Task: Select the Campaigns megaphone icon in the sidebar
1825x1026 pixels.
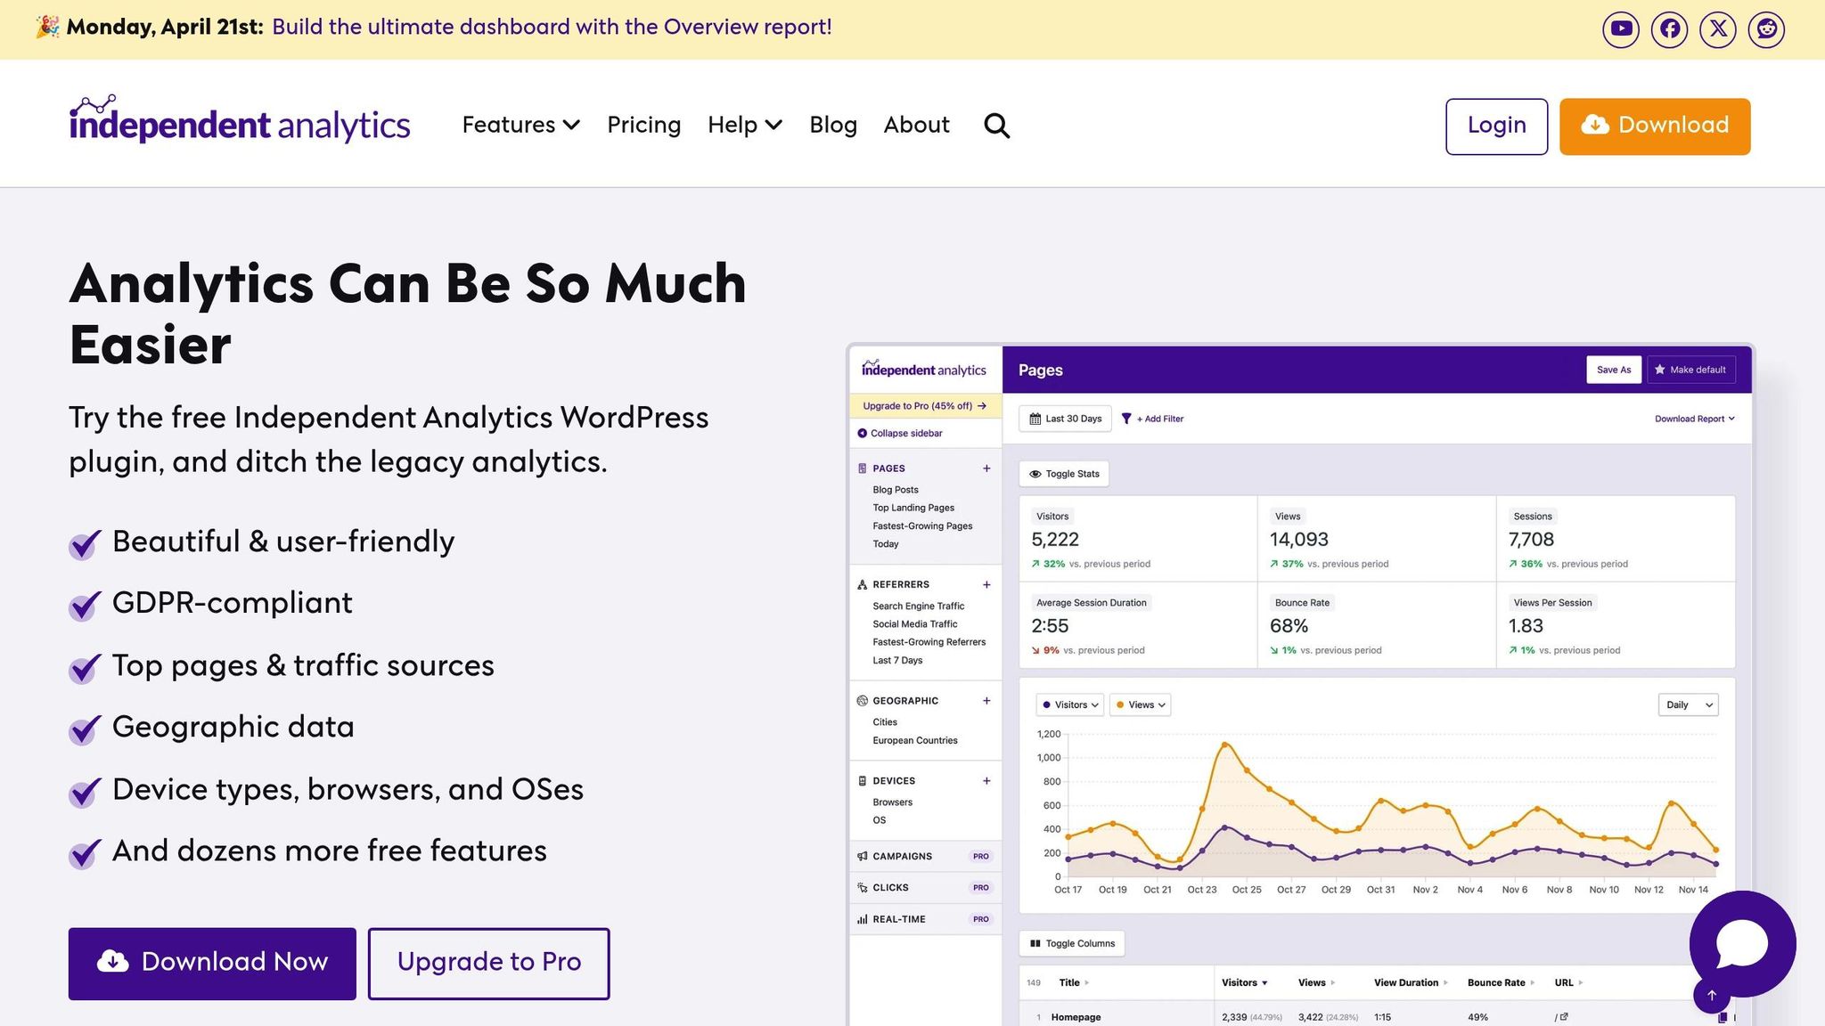Action: [862, 856]
